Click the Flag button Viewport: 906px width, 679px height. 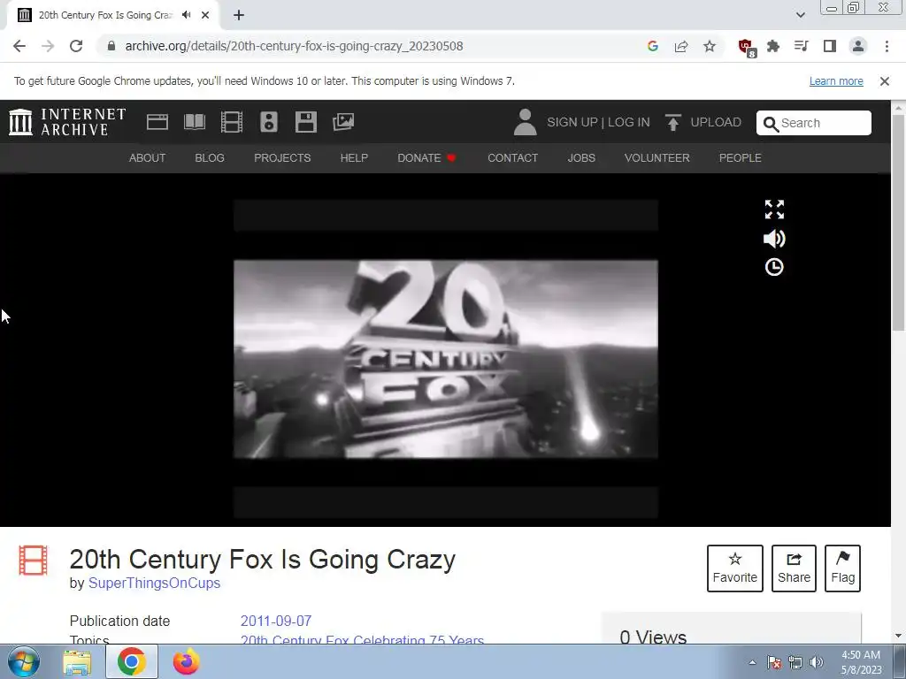[842, 568]
